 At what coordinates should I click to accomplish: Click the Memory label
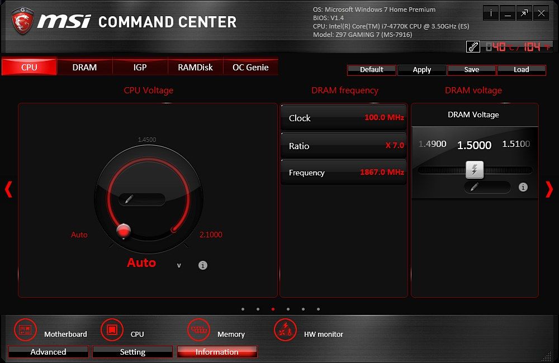tap(231, 334)
